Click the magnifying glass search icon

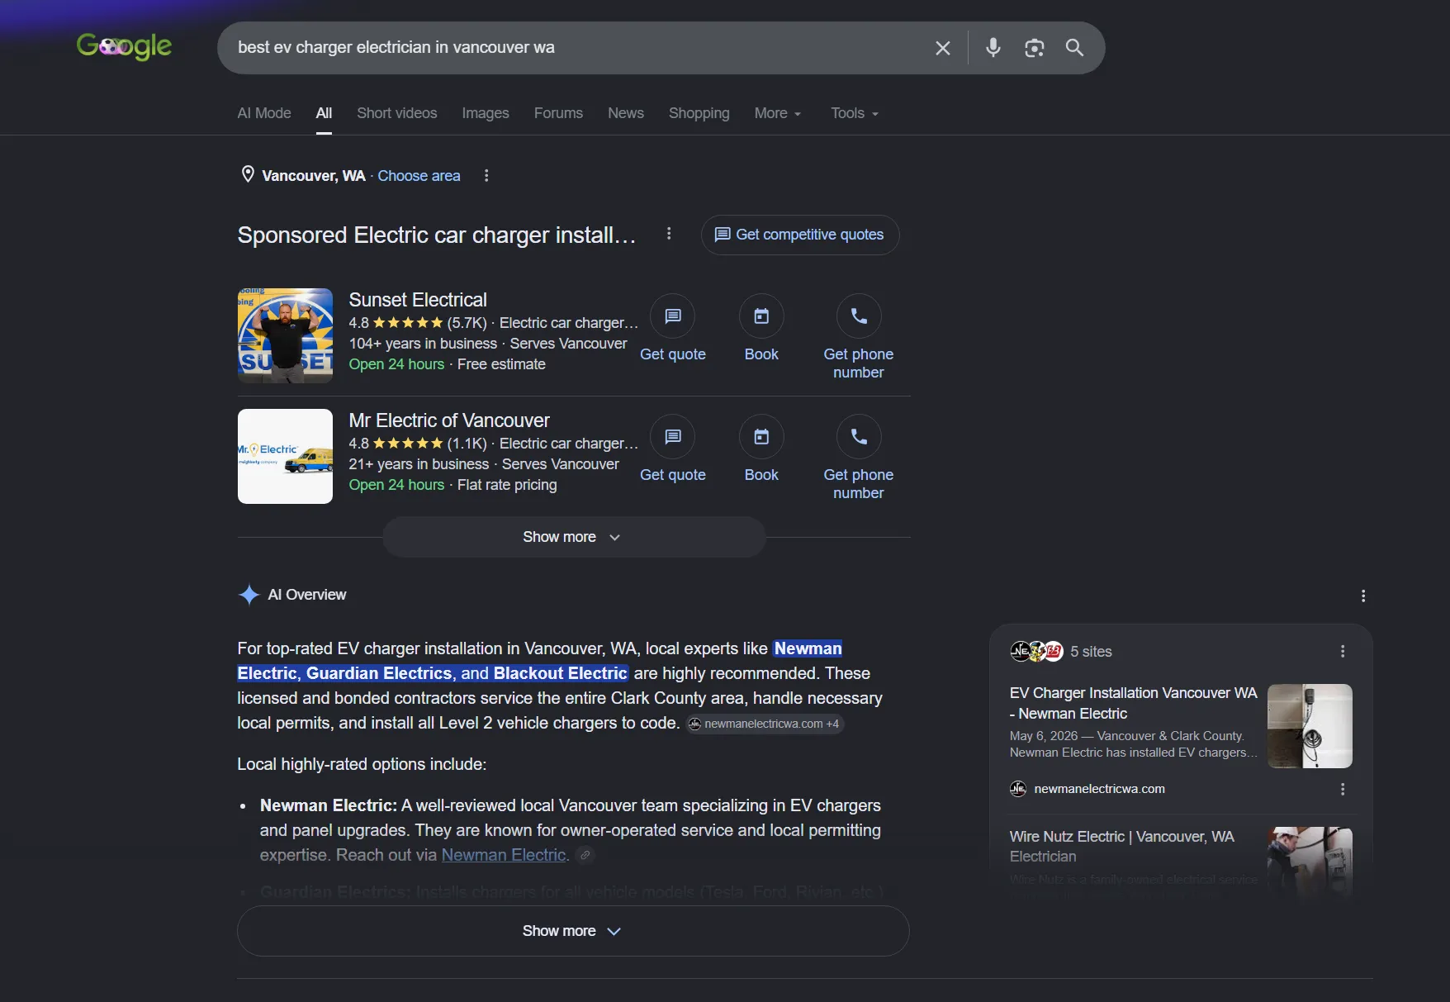click(1074, 48)
